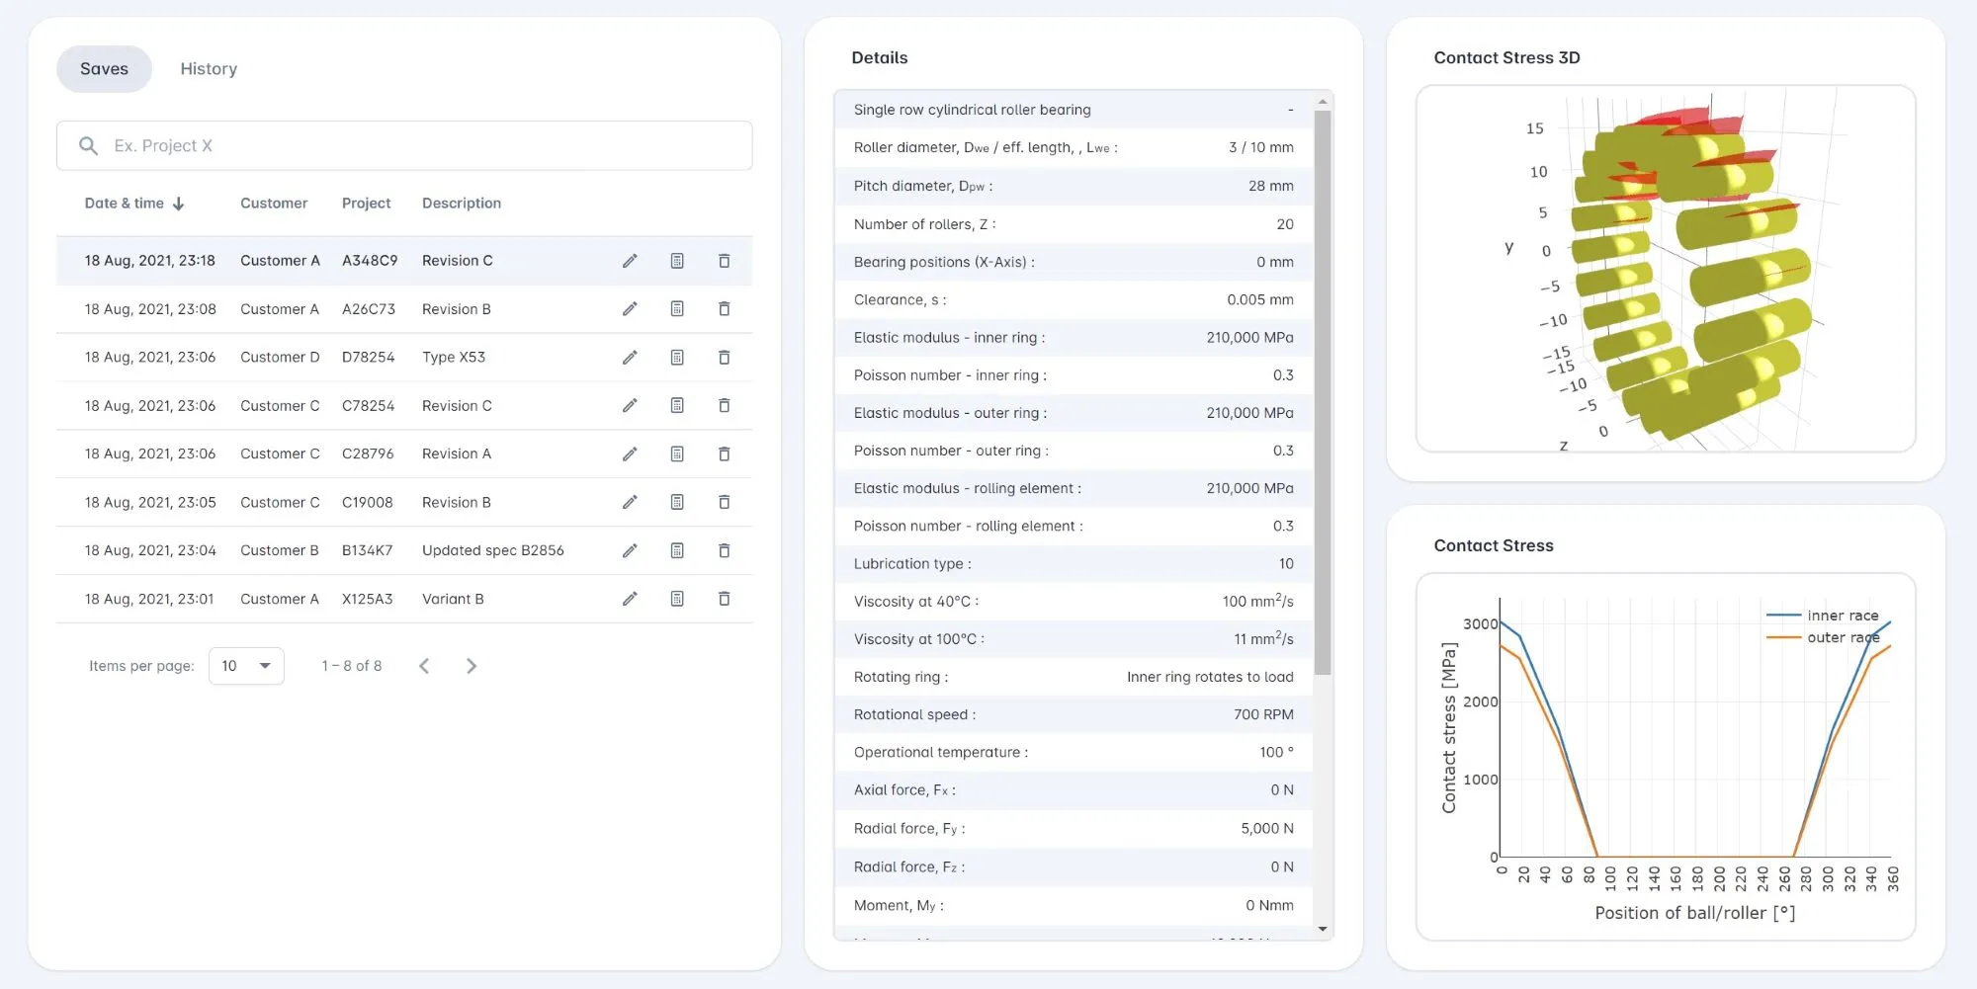Click the search magnifier icon
The height and width of the screenshot is (989, 1977).
tap(88, 146)
